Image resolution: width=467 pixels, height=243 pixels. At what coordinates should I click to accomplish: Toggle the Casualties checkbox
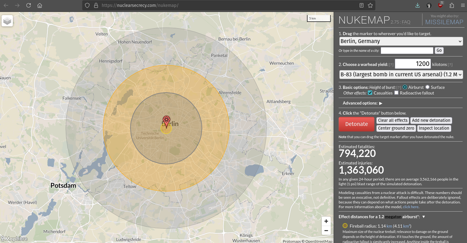370,93
